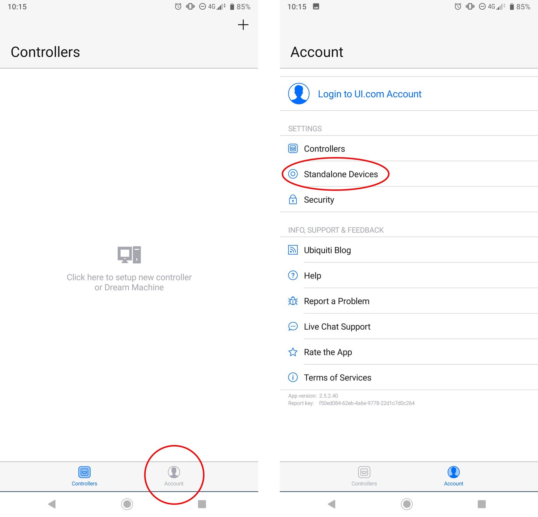Click the Help question mark icon
The width and height of the screenshot is (538, 517).
tap(293, 275)
